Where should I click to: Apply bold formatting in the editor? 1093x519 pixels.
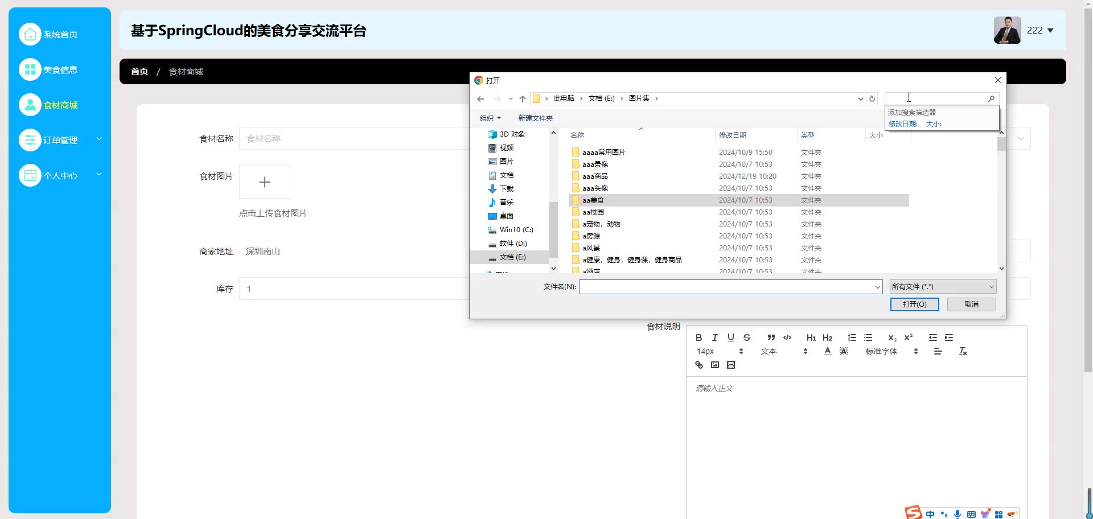[699, 337]
